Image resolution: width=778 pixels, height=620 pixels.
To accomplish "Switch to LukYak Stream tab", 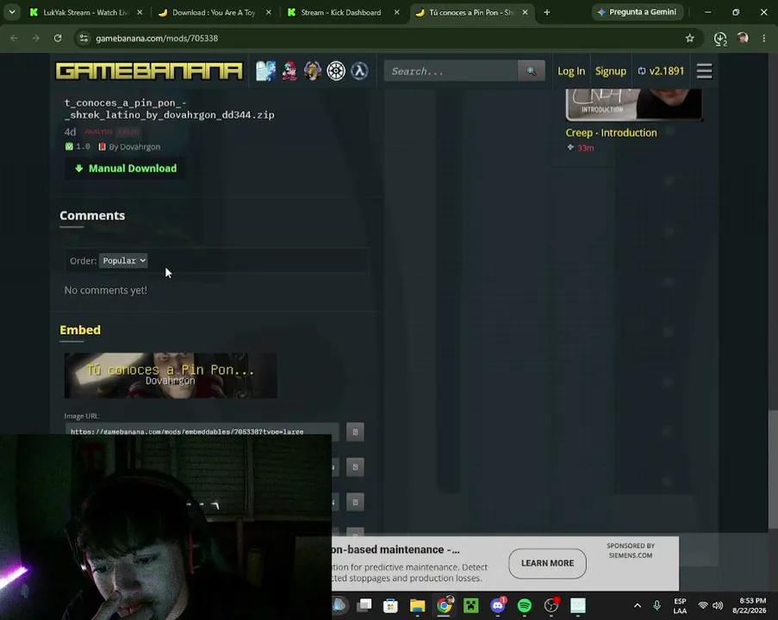I will tap(84, 12).
